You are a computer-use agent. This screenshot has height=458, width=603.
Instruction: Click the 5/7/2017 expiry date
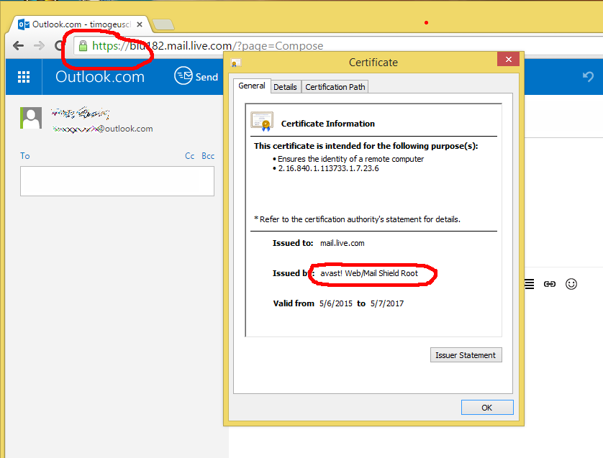pyautogui.click(x=387, y=303)
